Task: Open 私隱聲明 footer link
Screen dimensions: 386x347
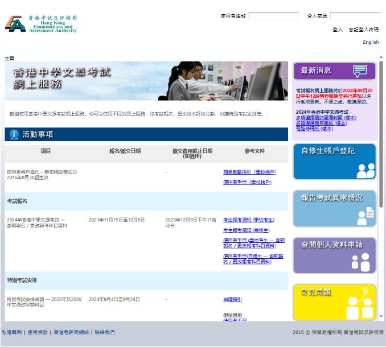Action: [12, 332]
